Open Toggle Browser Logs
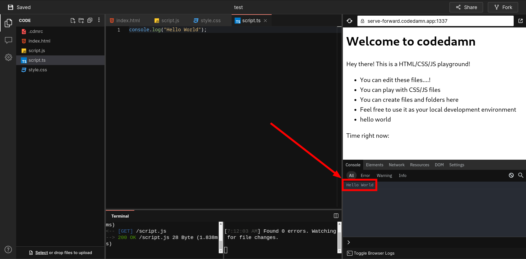The height and width of the screenshot is (259, 526). pos(371,253)
